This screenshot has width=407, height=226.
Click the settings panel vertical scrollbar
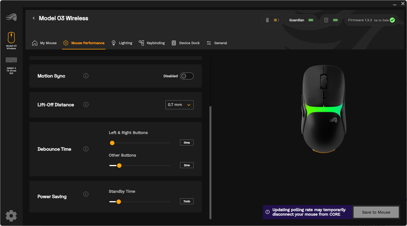click(210, 162)
